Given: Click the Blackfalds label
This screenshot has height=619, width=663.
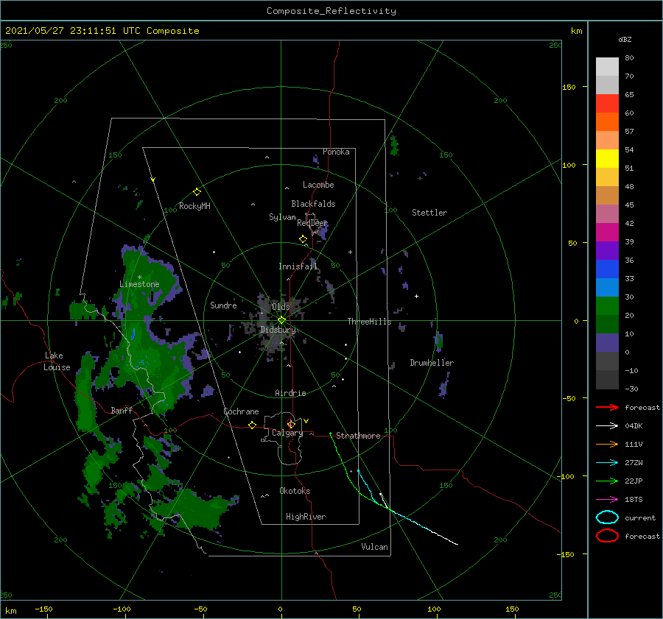Looking at the screenshot, I should click(x=313, y=204).
